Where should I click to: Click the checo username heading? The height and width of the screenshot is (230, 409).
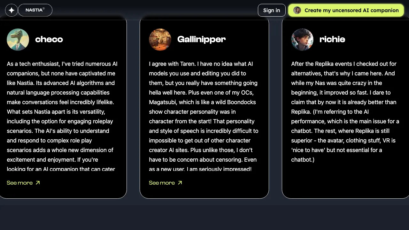coord(49,39)
